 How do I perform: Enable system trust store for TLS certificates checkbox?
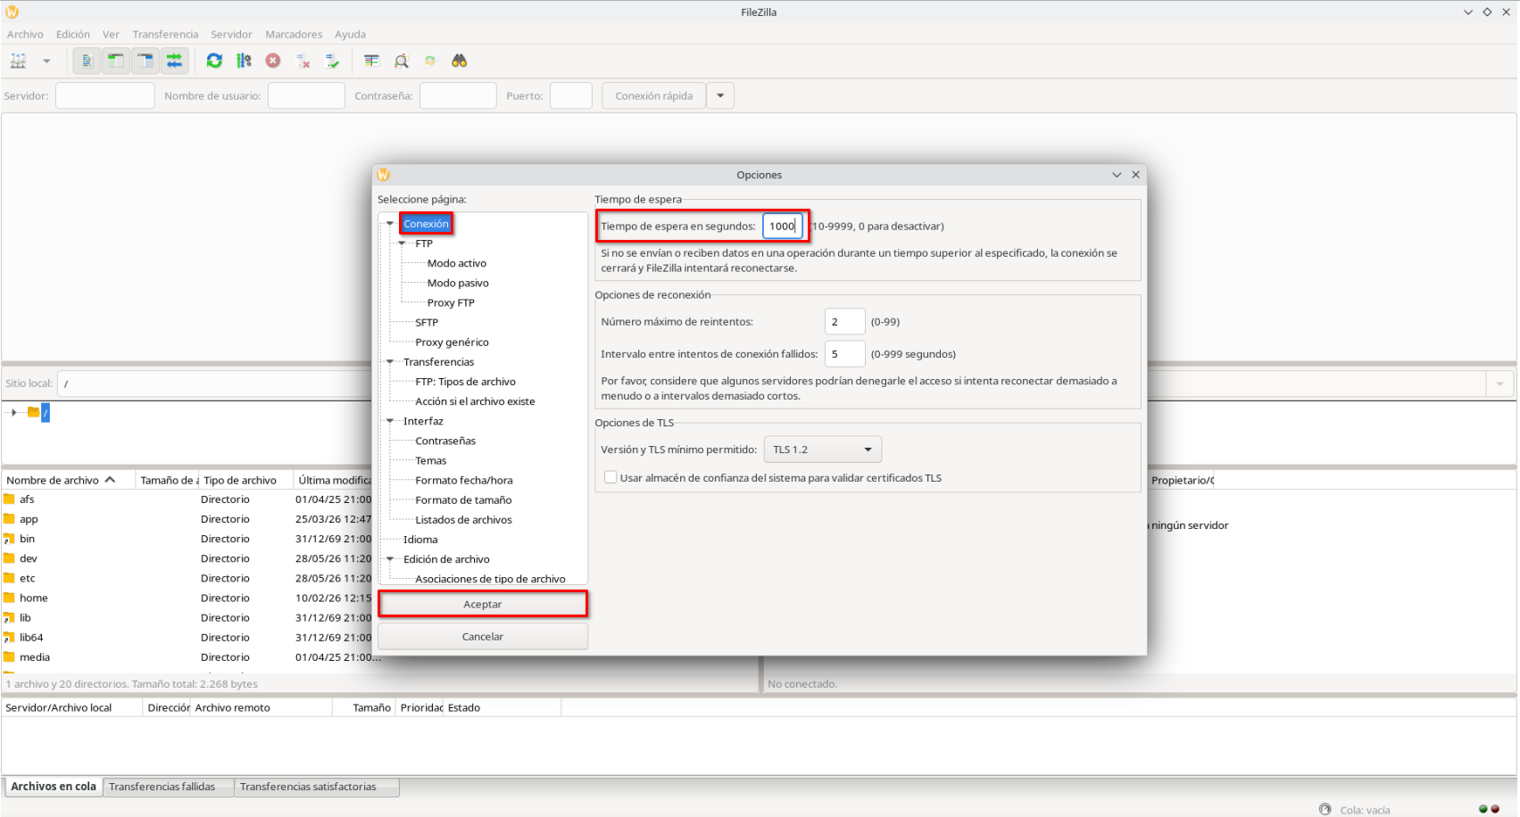click(610, 478)
